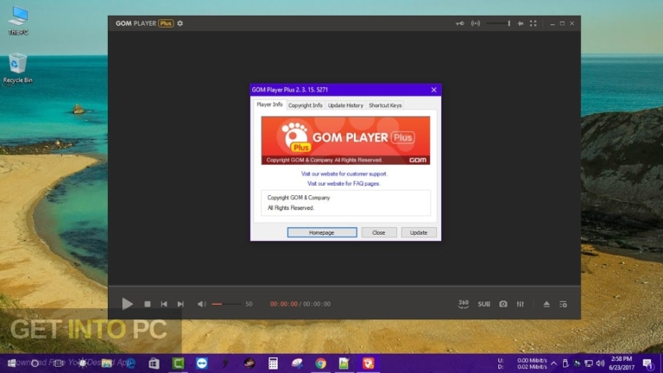The width and height of the screenshot is (663, 373).
Task: Start playback with the Play button
Action: click(x=127, y=304)
